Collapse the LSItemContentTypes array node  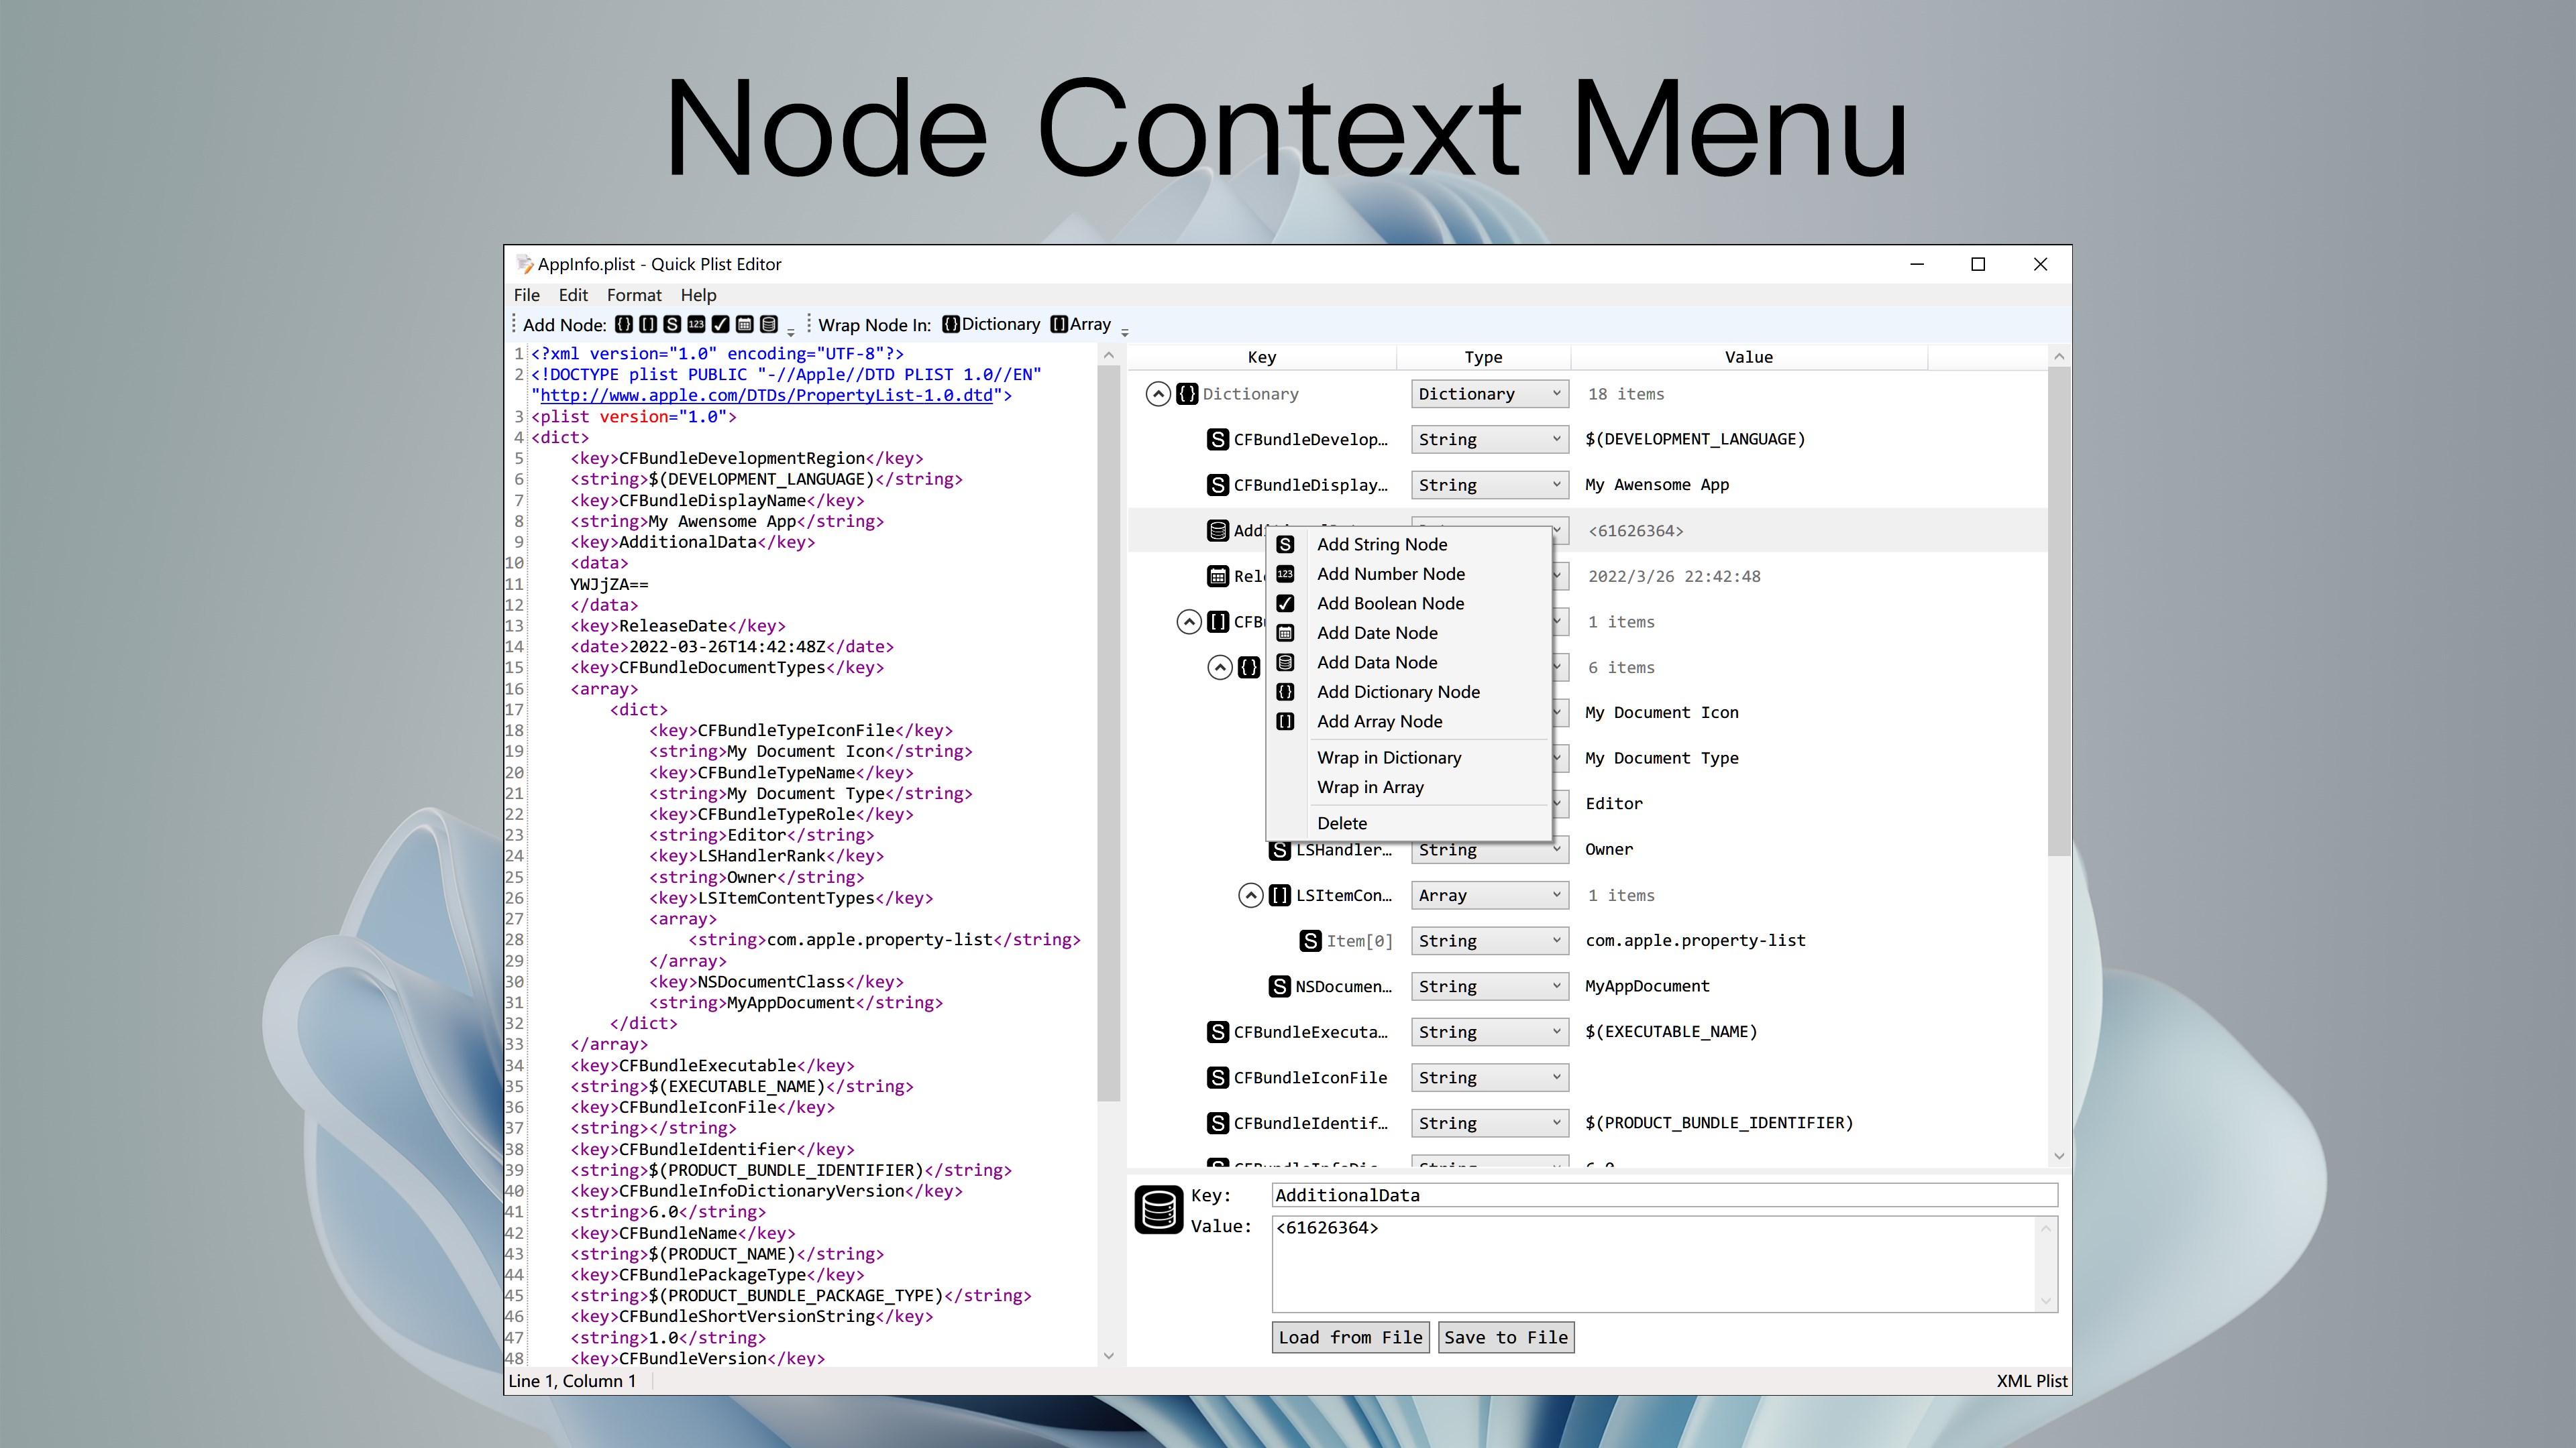point(1250,896)
